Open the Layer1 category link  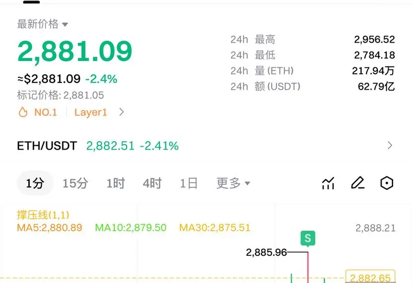point(90,112)
